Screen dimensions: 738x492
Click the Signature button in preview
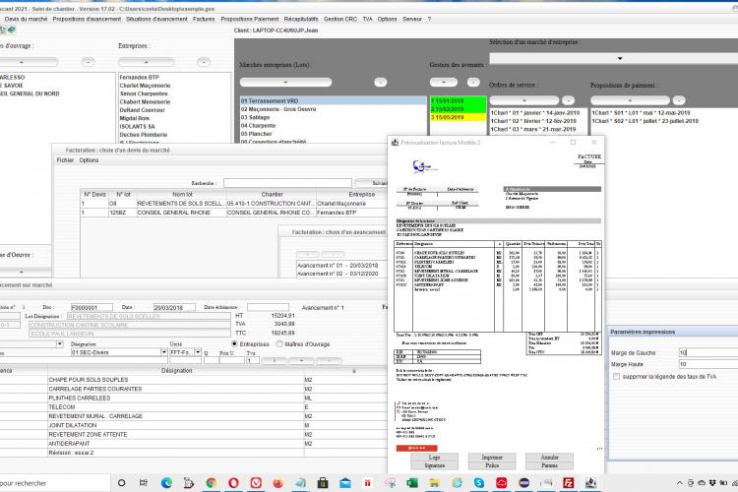click(x=434, y=465)
